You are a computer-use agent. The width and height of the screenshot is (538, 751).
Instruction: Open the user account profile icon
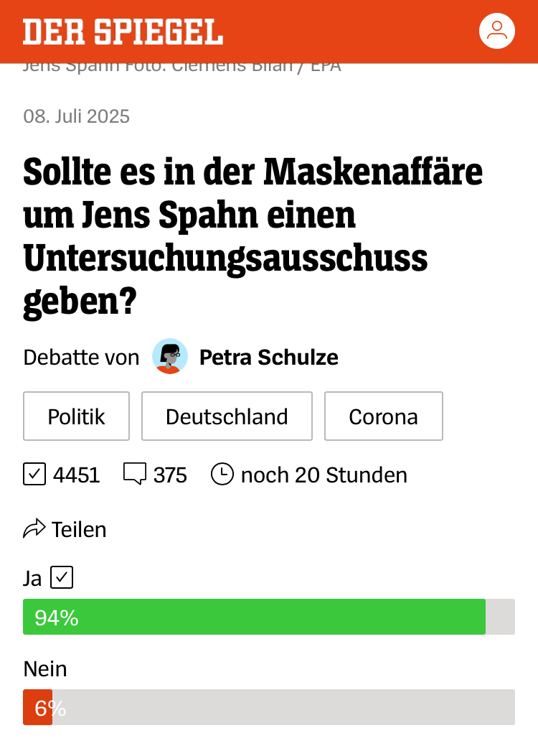click(496, 31)
